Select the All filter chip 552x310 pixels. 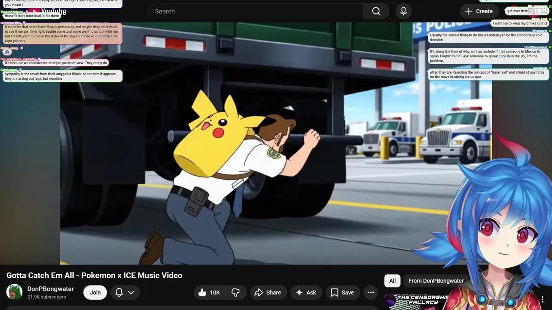392,281
